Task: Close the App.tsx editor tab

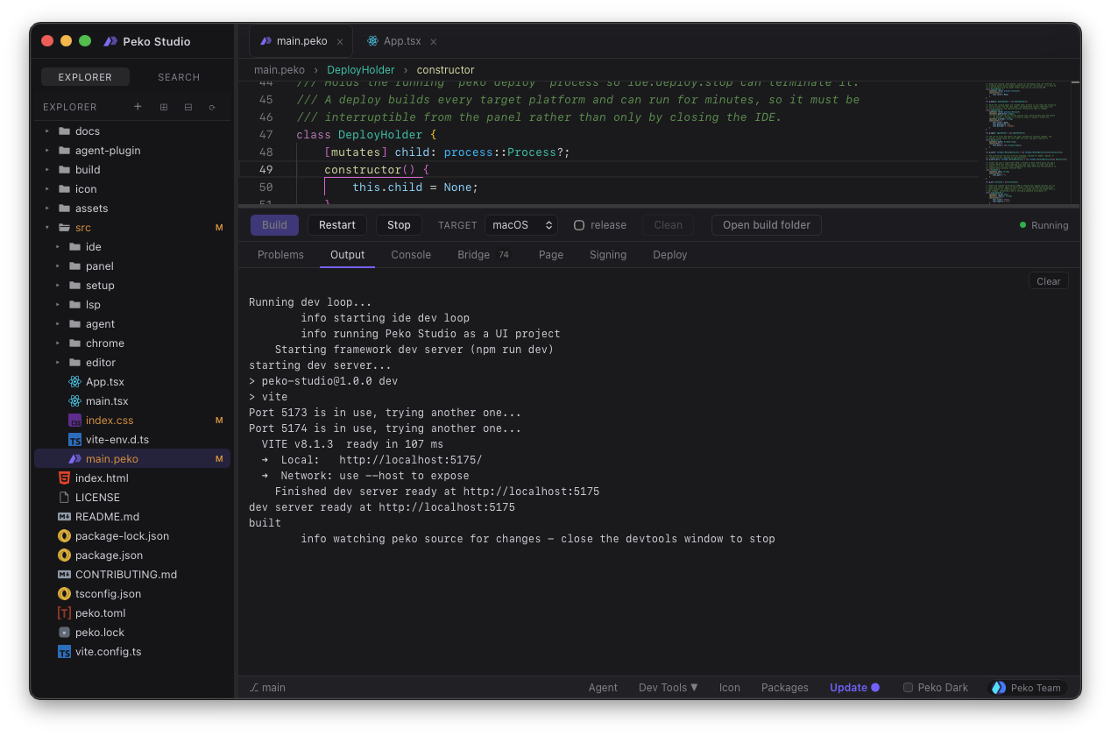Action: [434, 41]
